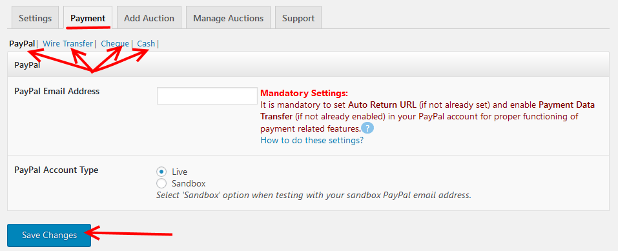Choose the PayPal payment method link
The width and height of the screenshot is (618, 251).
click(22, 44)
